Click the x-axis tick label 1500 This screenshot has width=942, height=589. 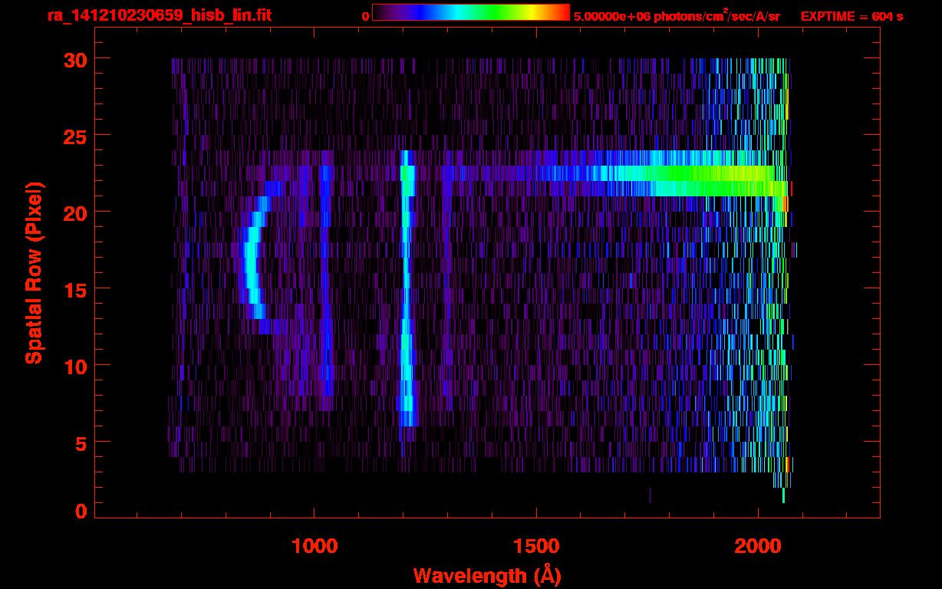[x=536, y=545]
